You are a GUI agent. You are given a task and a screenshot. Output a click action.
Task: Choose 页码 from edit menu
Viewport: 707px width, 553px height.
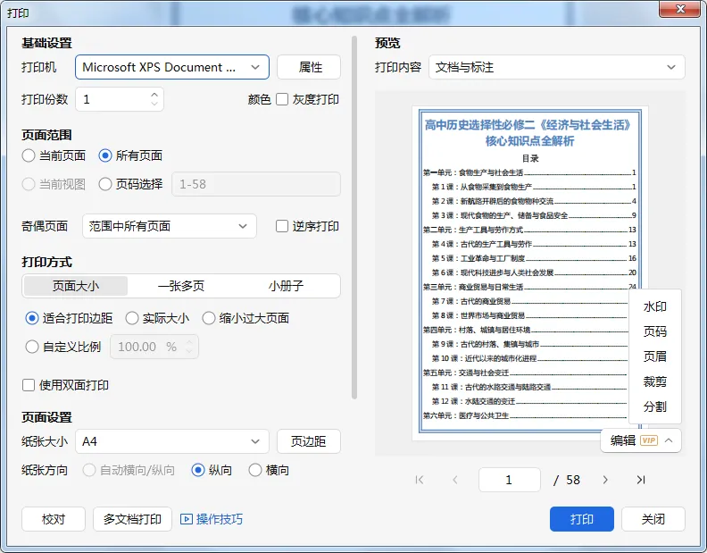654,331
